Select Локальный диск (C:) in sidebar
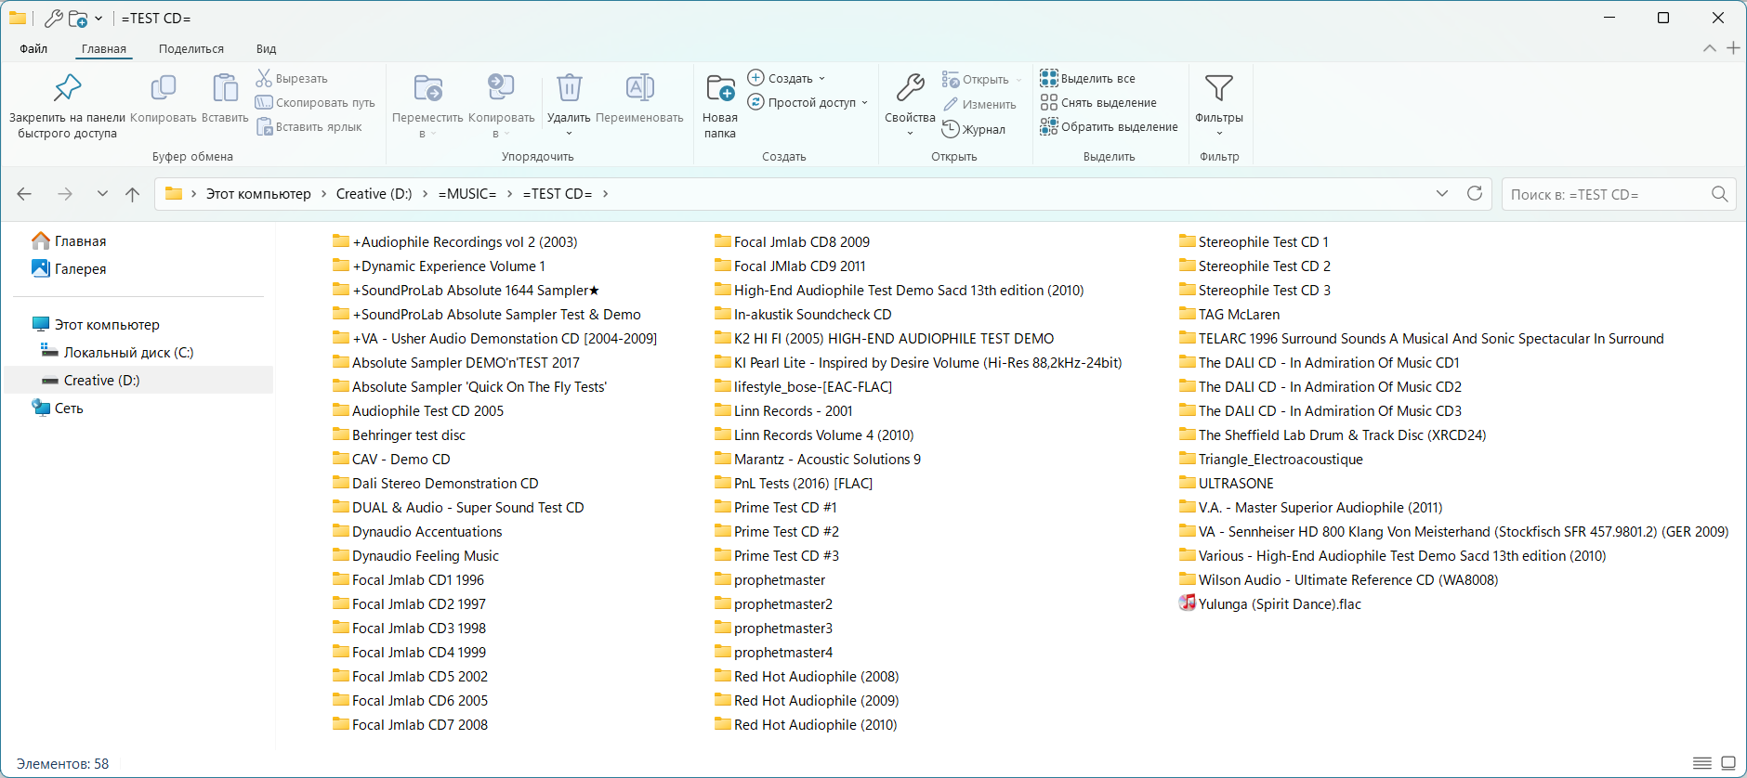This screenshot has width=1747, height=778. click(117, 353)
